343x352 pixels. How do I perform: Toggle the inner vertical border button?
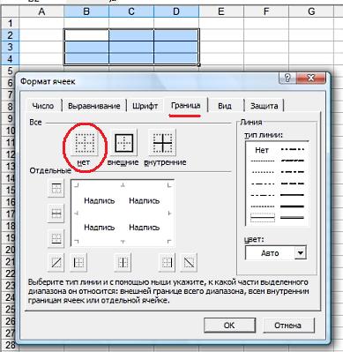click(x=123, y=262)
